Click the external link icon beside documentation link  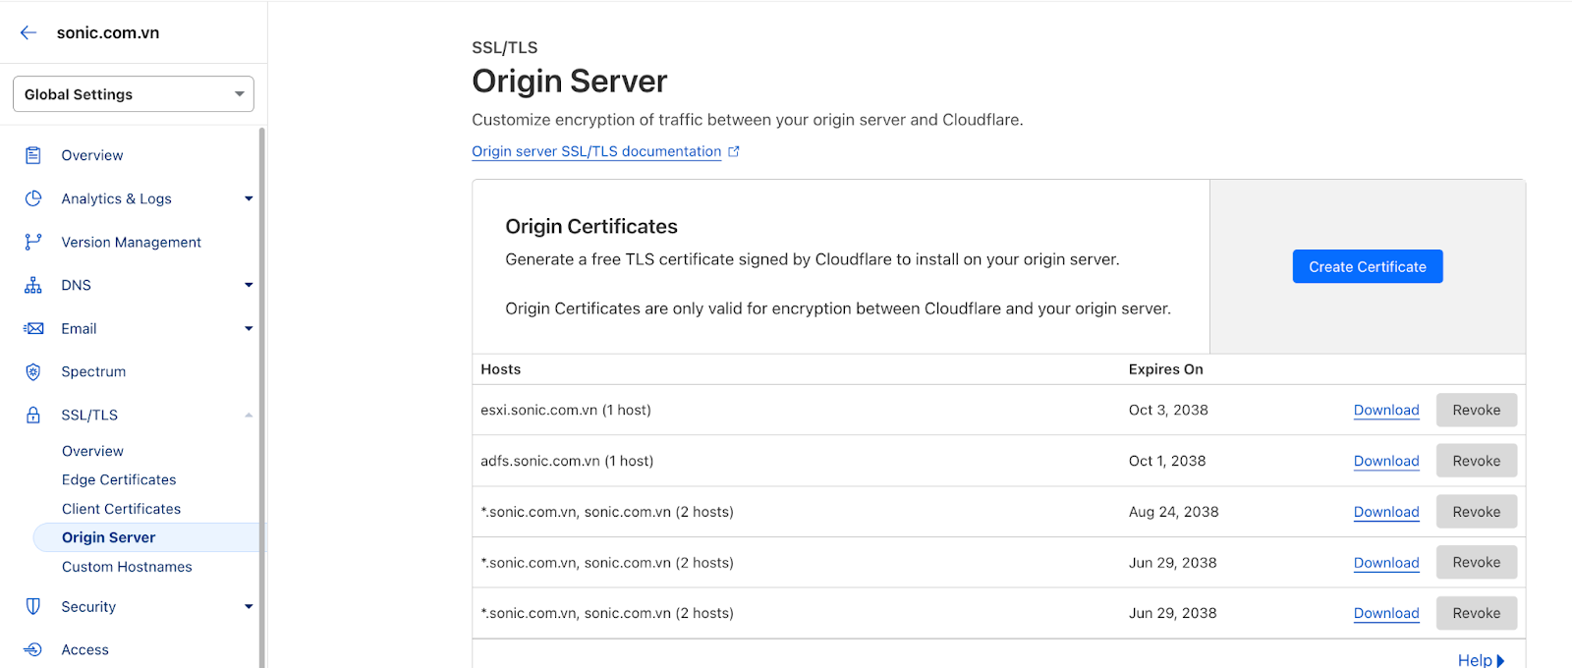click(x=733, y=151)
